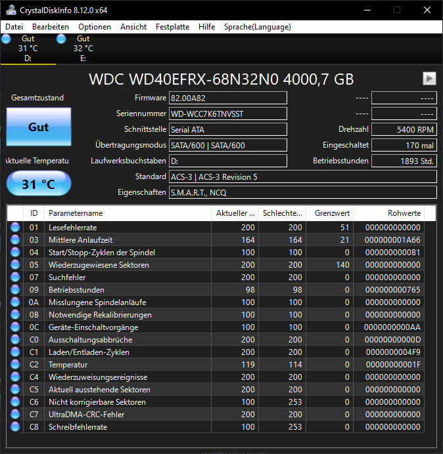Image resolution: width=443 pixels, height=454 pixels.
Task: Click the Eingeschaltet 170 mal field
Action: pyautogui.click(x=404, y=145)
